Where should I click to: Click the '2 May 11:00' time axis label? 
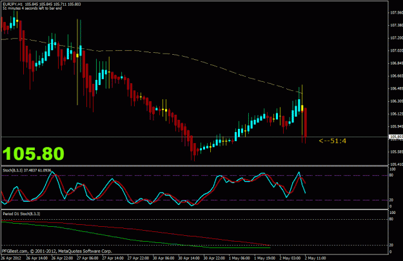(315, 258)
